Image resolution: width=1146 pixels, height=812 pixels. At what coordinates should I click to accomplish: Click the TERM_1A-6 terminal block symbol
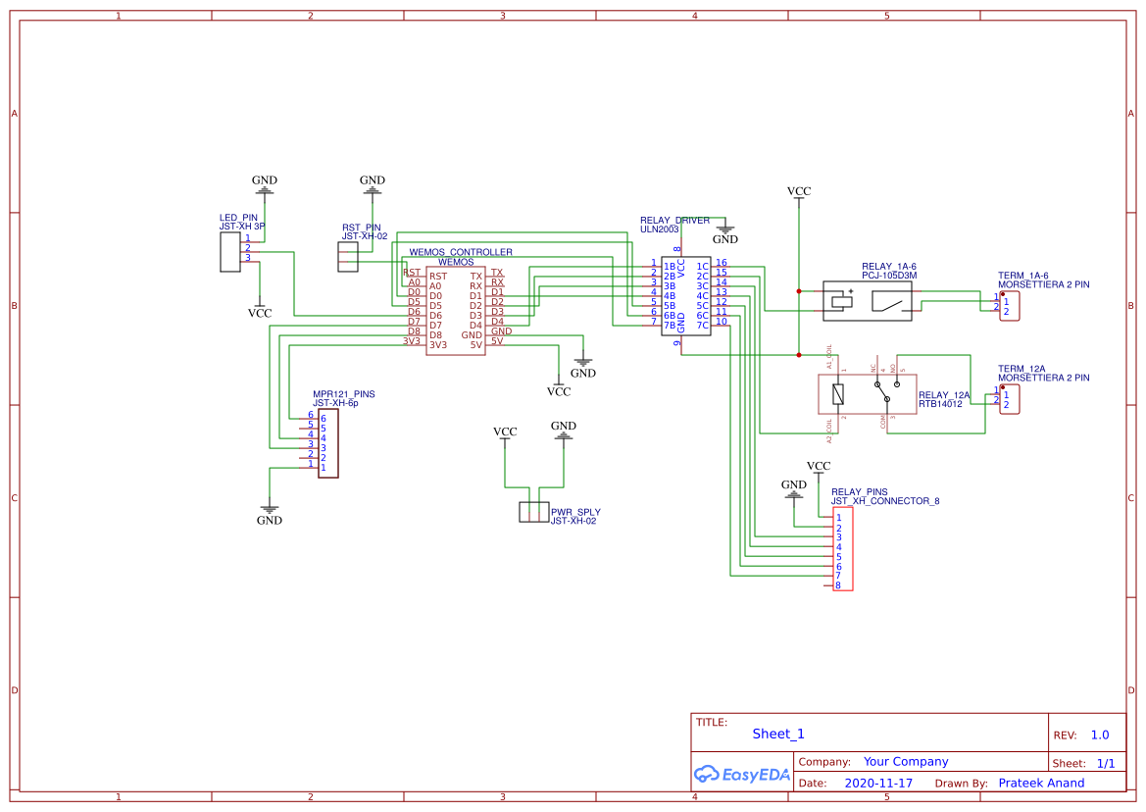(1011, 305)
